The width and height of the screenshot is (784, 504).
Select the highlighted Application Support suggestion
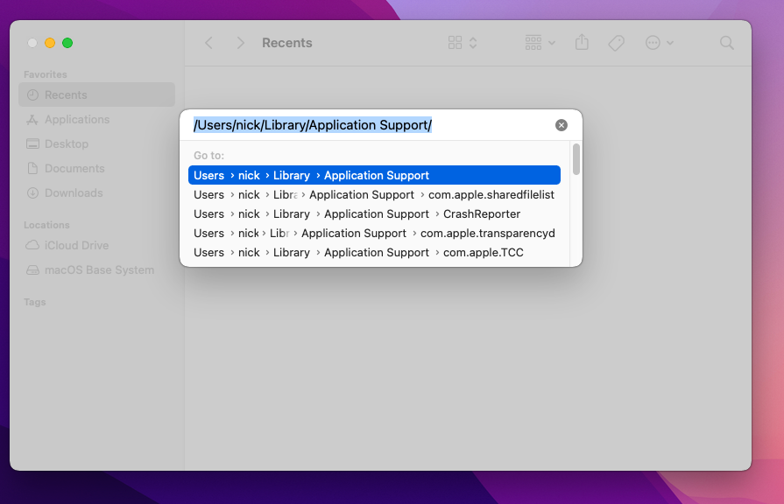pyautogui.click(x=374, y=175)
